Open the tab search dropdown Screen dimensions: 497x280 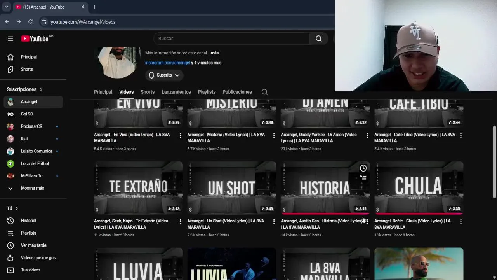(7, 7)
